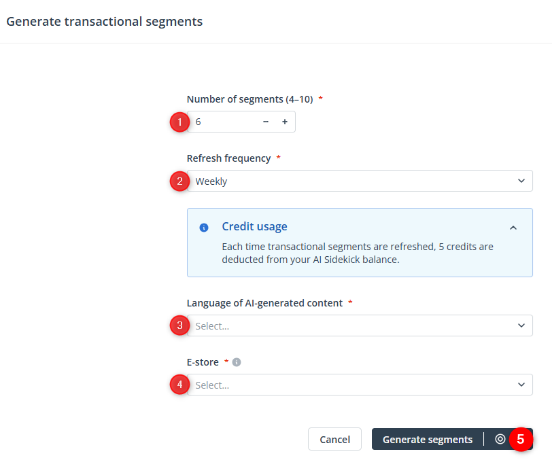
Task: Click the 'Generate transactional segments' title
Action: (x=105, y=22)
